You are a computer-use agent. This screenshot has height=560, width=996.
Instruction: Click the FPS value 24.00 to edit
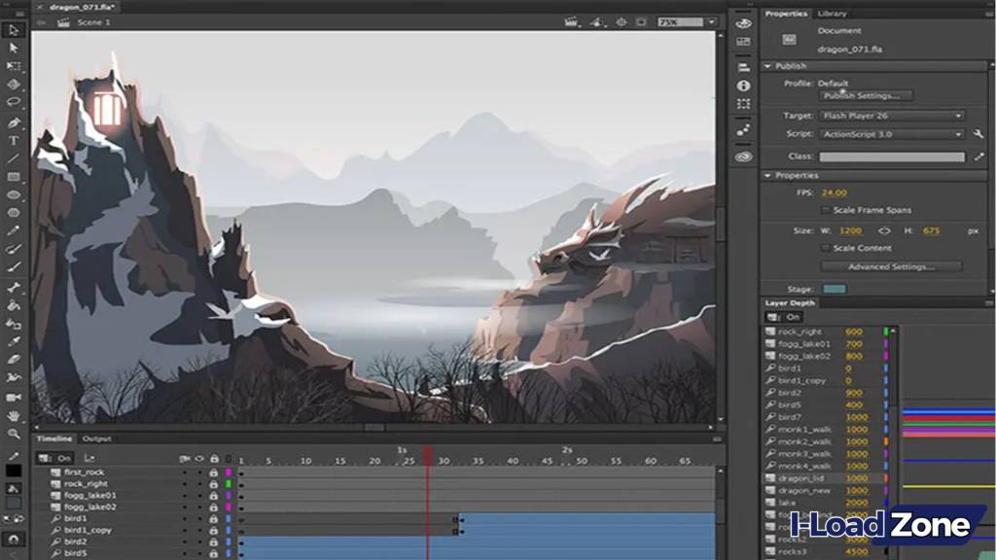(x=835, y=192)
